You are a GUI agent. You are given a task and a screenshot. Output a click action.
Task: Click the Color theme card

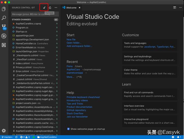pos(150,72)
